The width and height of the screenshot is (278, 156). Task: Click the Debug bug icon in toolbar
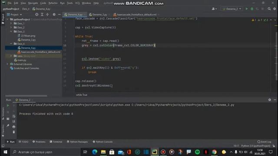tap(252, 9)
